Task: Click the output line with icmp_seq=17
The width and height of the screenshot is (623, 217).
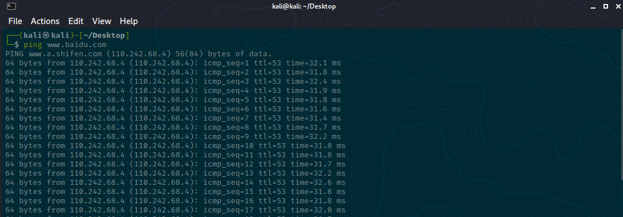Action: (175, 210)
